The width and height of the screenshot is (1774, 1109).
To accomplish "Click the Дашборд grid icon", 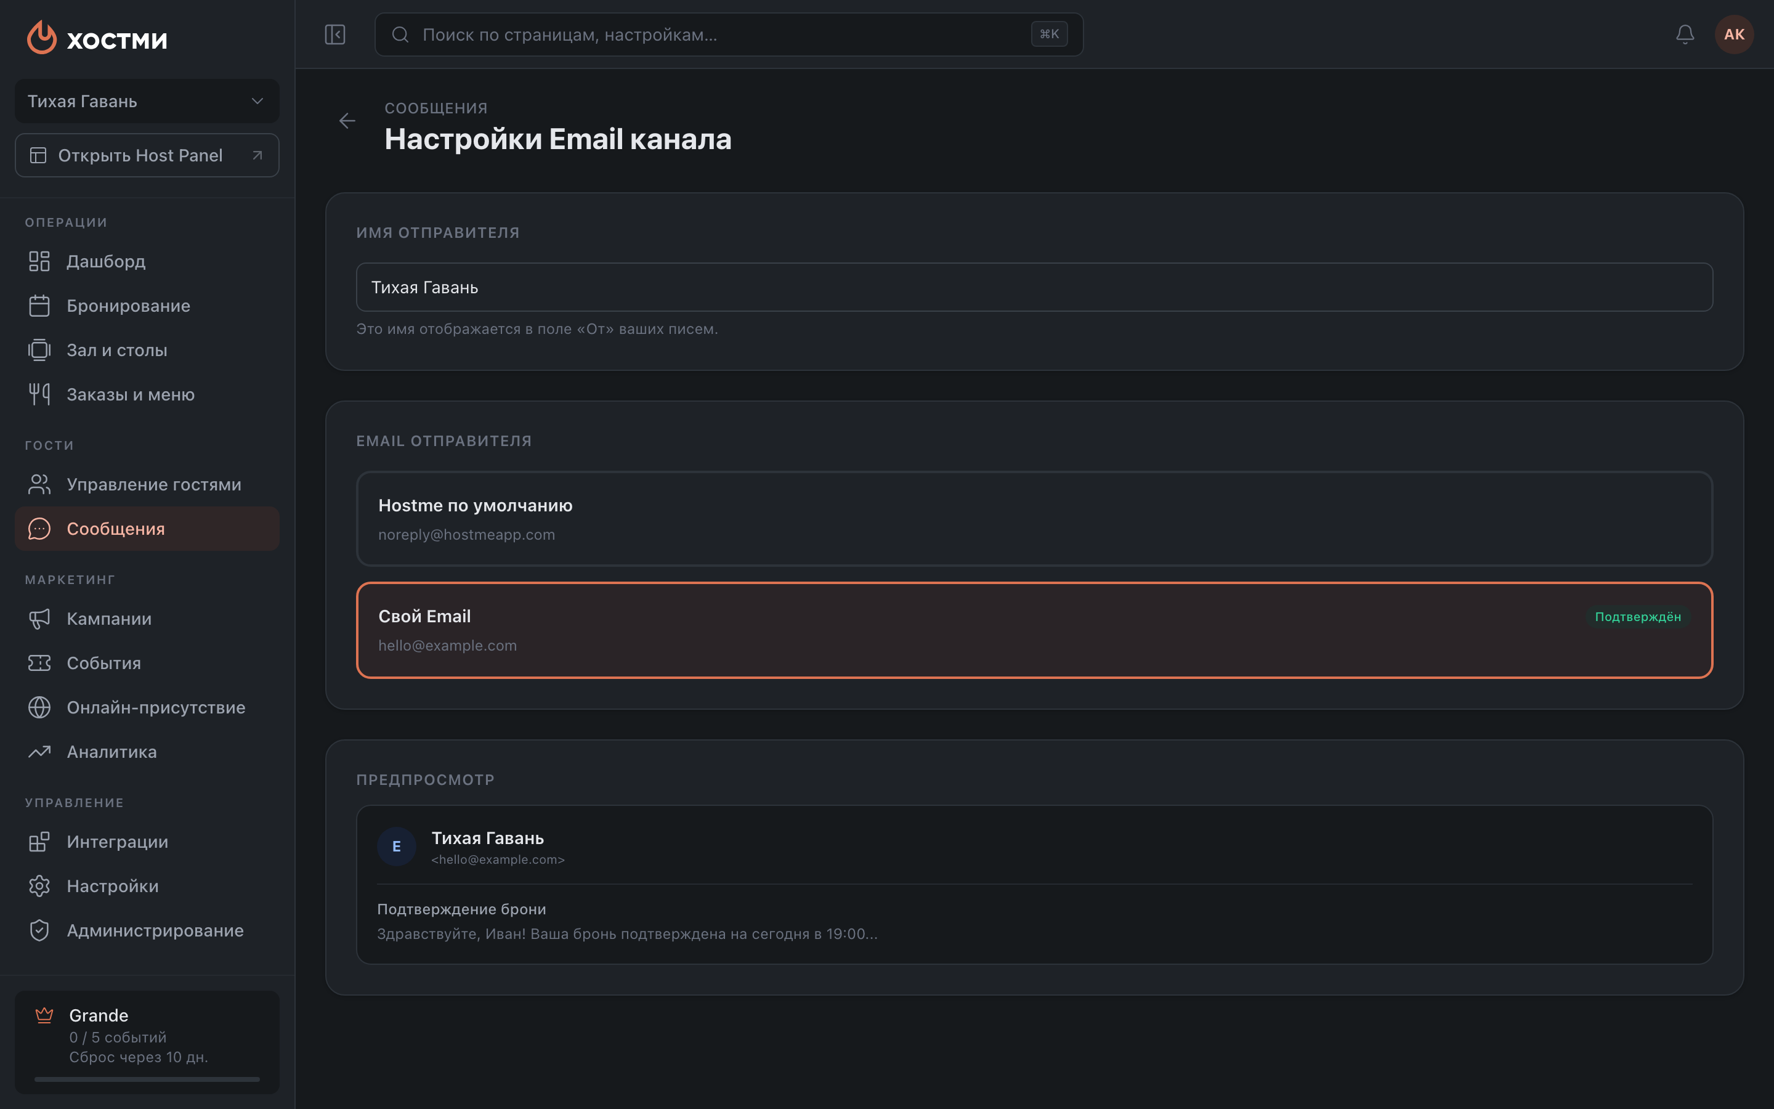I will pos(39,261).
